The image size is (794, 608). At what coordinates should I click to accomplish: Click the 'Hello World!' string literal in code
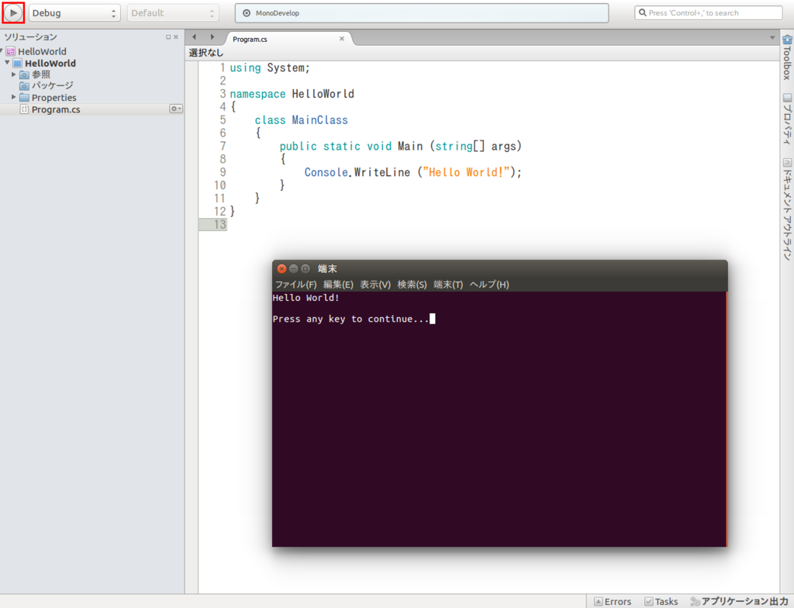[x=466, y=172]
